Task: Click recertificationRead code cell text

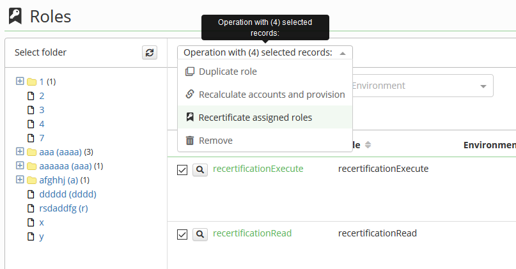Action: pyautogui.click(x=377, y=233)
